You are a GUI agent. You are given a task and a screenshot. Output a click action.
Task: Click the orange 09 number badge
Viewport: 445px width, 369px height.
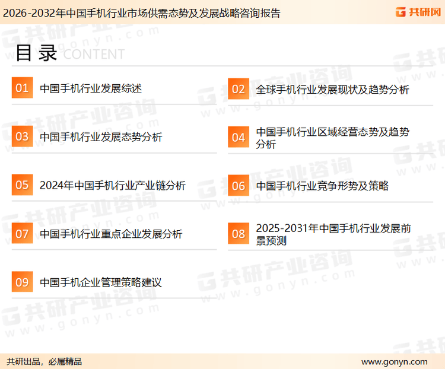click(22, 282)
